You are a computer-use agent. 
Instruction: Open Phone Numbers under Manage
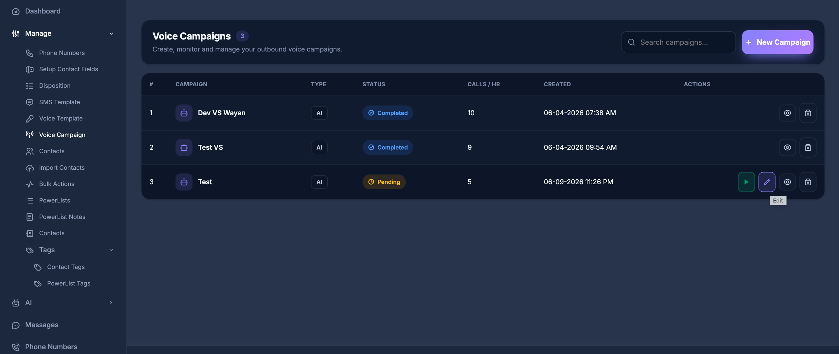61,53
